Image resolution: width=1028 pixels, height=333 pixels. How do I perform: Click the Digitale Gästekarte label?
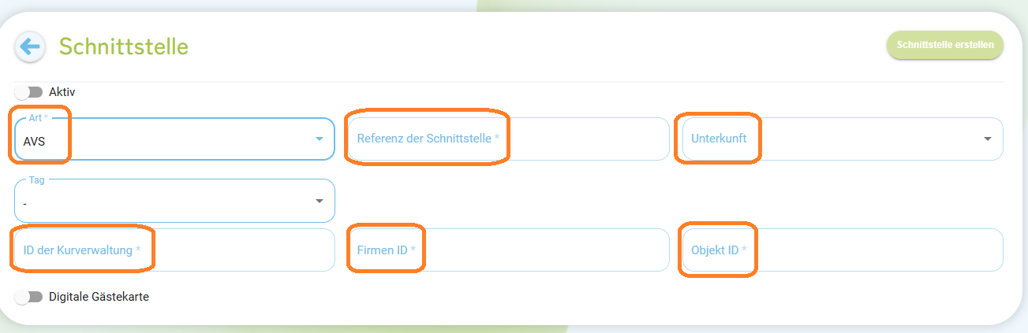(x=99, y=297)
